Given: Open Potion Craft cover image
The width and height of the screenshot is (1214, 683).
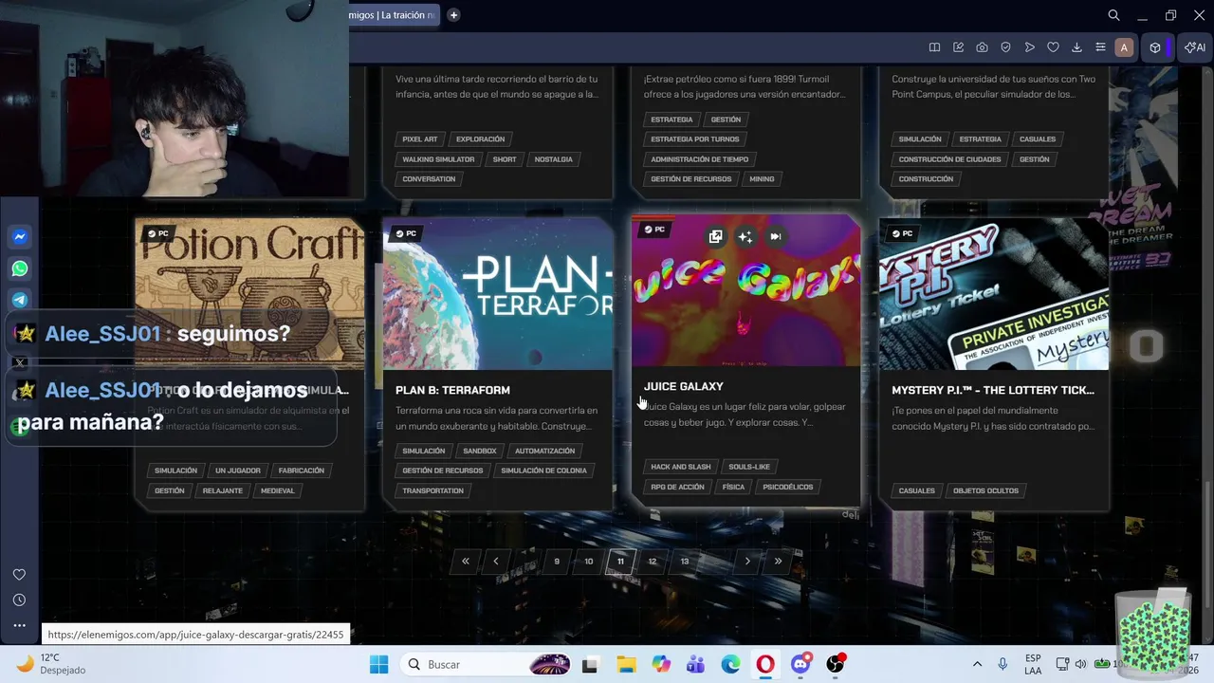Looking at the screenshot, I should (x=249, y=294).
